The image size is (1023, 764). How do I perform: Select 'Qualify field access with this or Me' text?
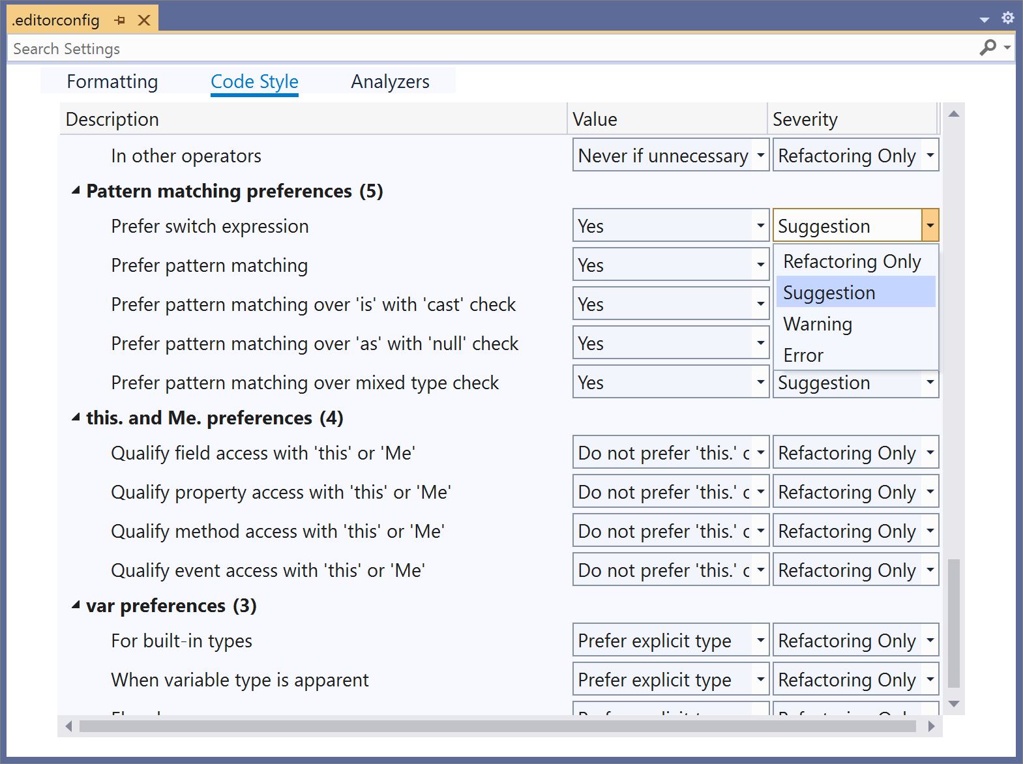pyautogui.click(x=263, y=453)
